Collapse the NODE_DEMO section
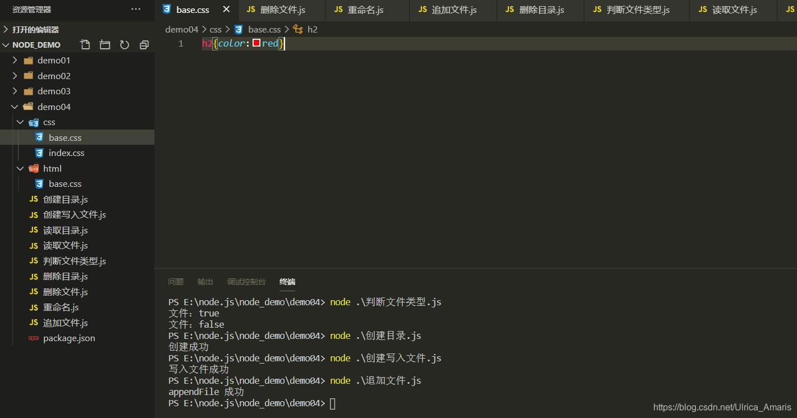This screenshot has width=797, height=418. click(x=6, y=45)
